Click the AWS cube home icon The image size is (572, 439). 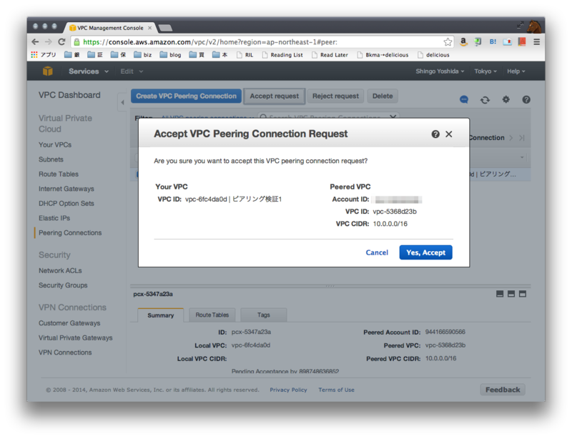click(48, 71)
